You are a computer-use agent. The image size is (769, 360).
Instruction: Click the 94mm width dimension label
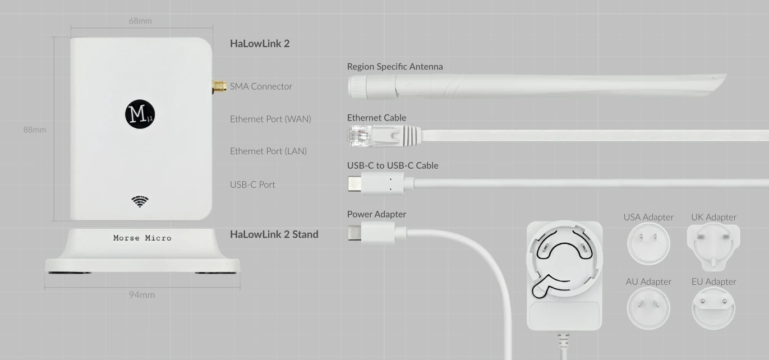pyautogui.click(x=142, y=294)
